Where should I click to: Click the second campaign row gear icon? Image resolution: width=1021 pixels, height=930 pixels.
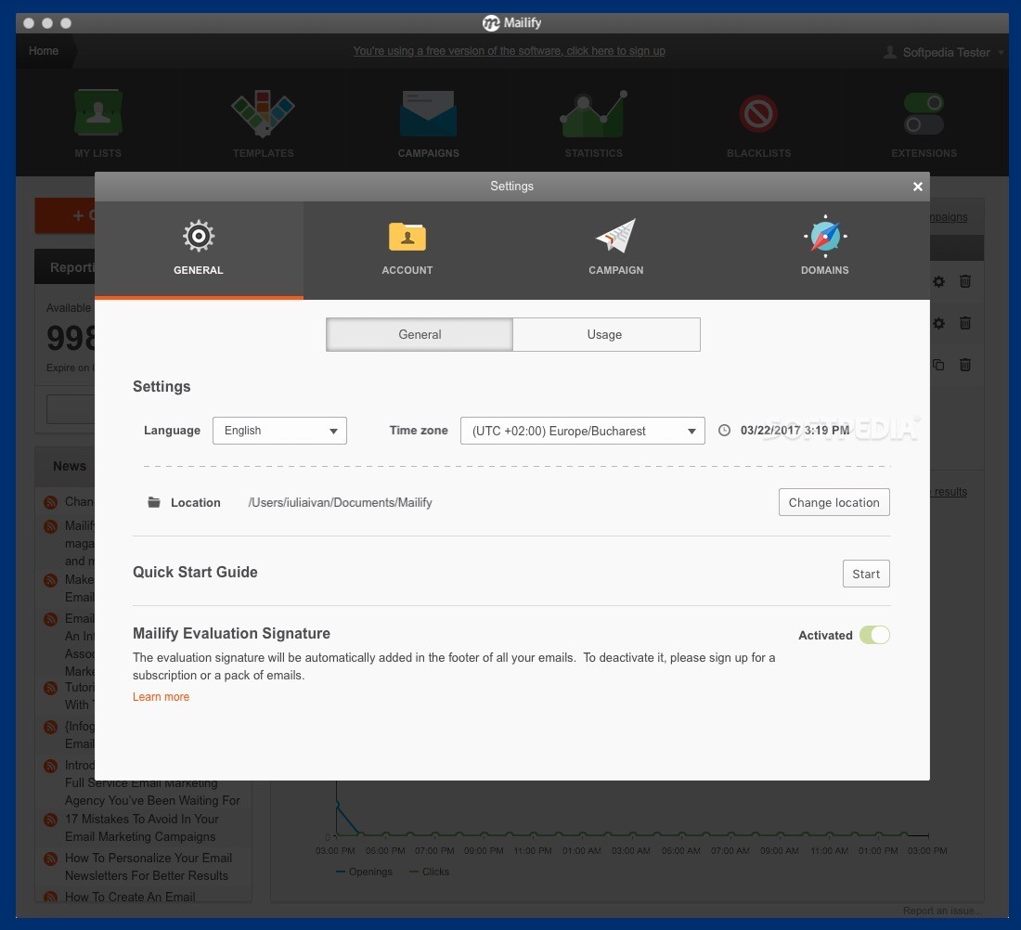pos(938,324)
